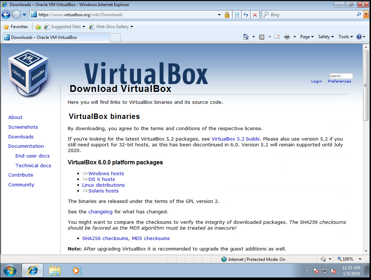The width and height of the screenshot is (371, 280).
Task: Open the Suggested Sites dropdown
Action: click(64, 27)
